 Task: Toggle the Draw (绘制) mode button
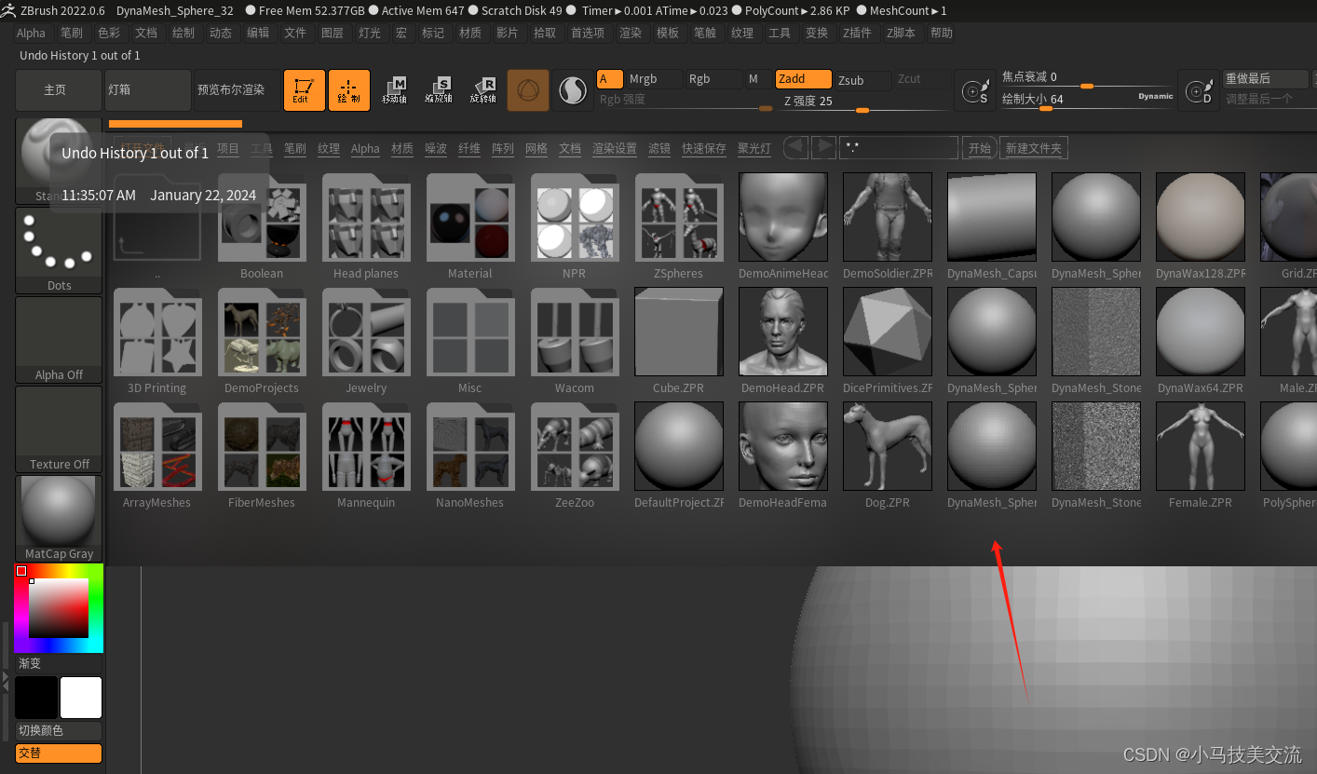click(349, 90)
